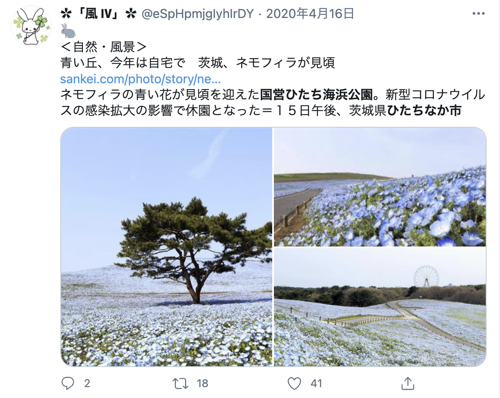Click the grey rabbit emoji
The height and width of the screenshot is (398, 500).
pos(68,31)
